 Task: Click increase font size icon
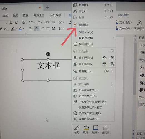(x=11, y=23)
